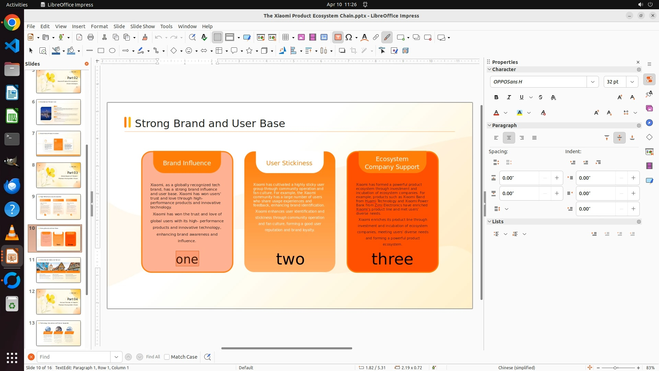The image size is (659, 371).
Task: Select slide 11 thumbnail
Action: (x=58, y=270)
